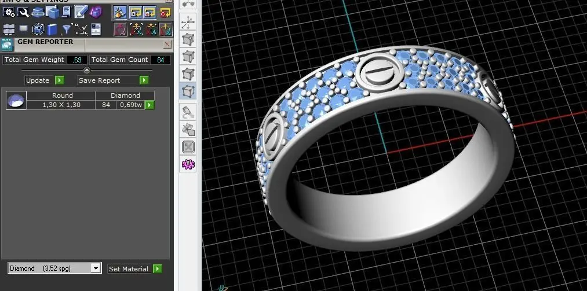Click the Update button label

click(x=38, y=80)
